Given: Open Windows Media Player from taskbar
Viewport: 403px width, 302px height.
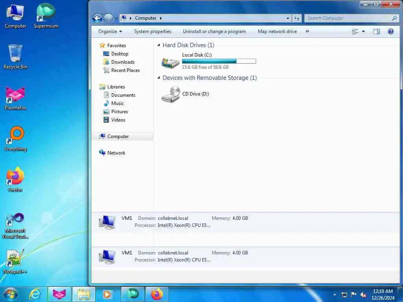Looking at the screenshot, I should (107, 294).
